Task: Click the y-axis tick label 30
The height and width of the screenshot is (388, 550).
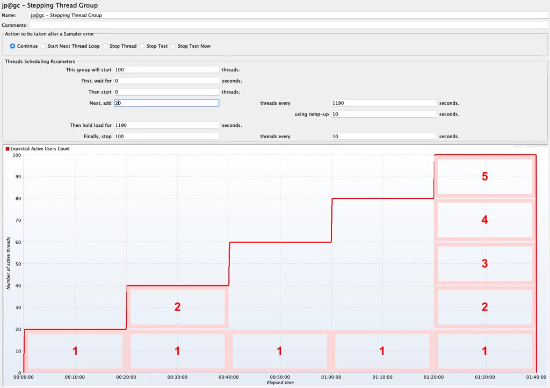Action: [x=18, y=307]
